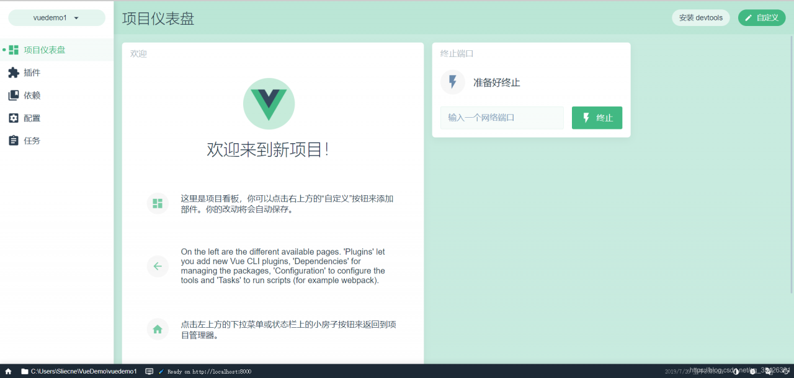
Task: Click the home icon in status bar
Action: pos(8,371)
